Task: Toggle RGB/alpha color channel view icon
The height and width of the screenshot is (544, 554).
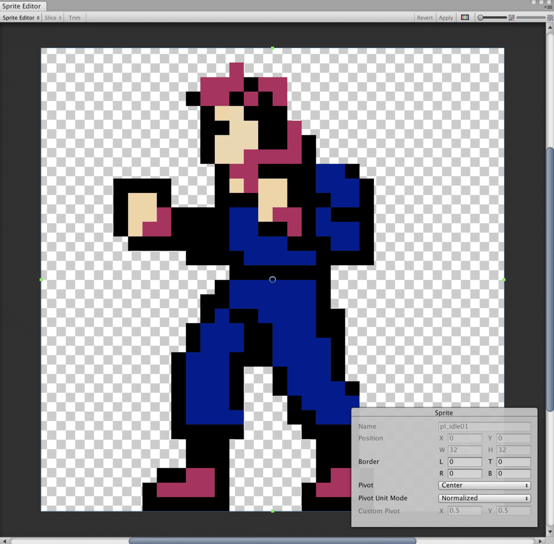Action: click(x=465, y=18)
